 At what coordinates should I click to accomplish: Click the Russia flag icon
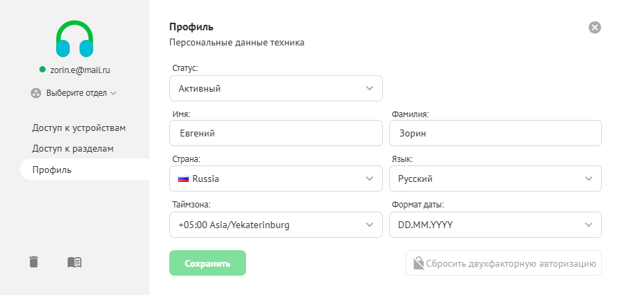pyautogui.click(x=184, y=179)
